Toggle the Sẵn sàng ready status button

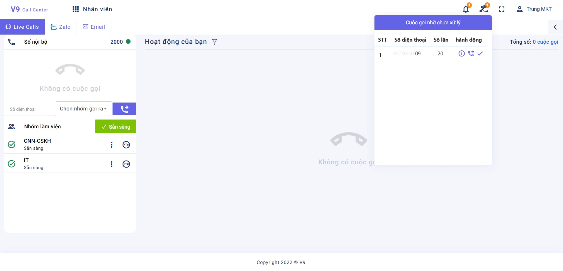coord(116,127)
